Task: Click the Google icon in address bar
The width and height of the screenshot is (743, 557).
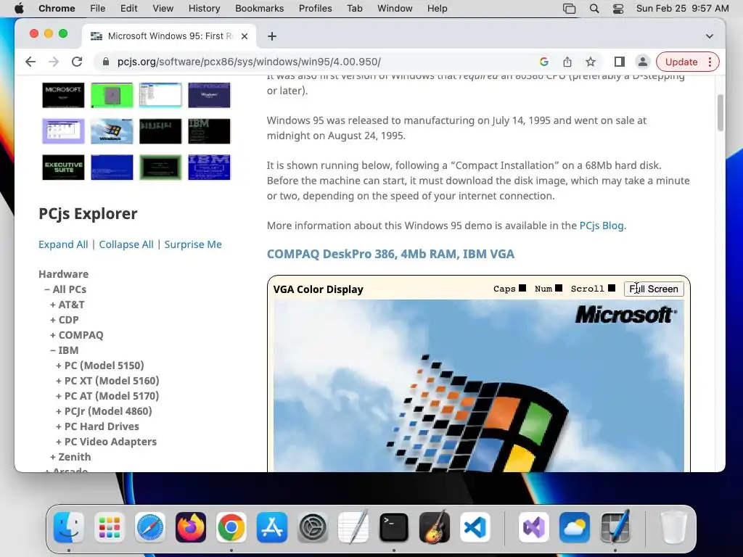Action: tap(544, 62)
